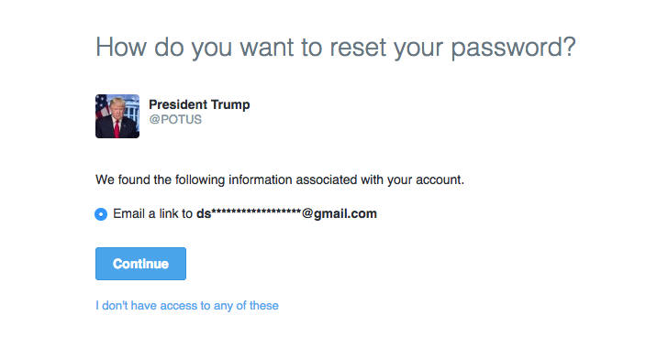This screenshot has height=348, width=668.
Task: Click the "How do you want to reset your password?" heading
Action: pos(336,48)
